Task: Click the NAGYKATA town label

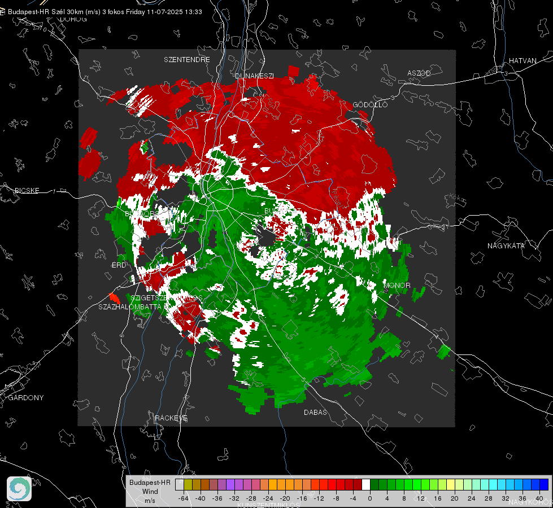Action: pos(506,246)
